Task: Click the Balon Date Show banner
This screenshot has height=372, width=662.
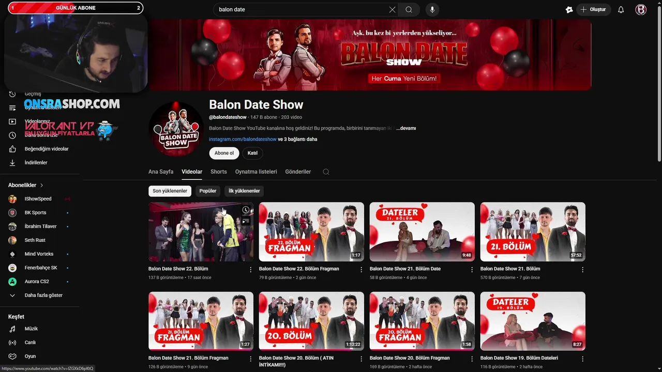Action: (370, 54)
